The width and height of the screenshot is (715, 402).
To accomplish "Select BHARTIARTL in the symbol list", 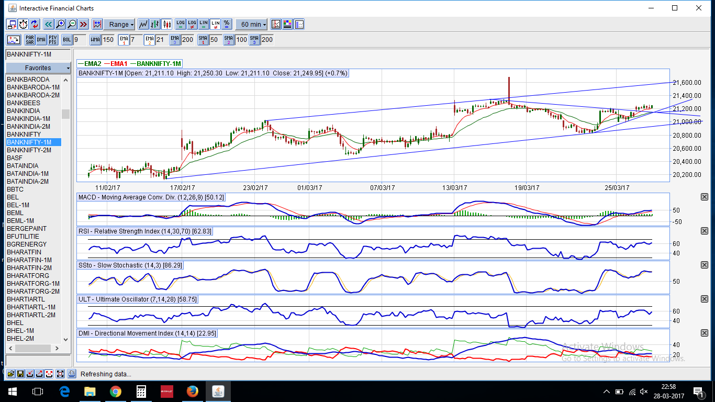I will [x=33, y=299].
